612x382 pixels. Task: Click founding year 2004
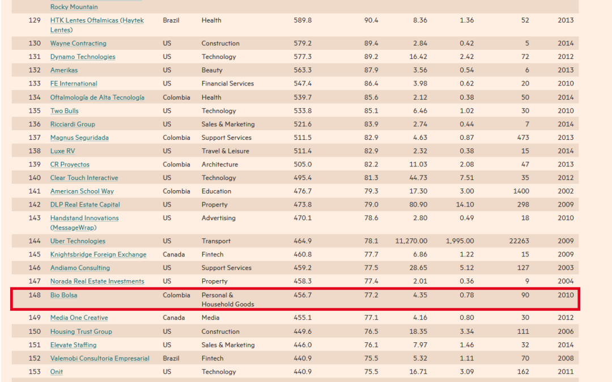(x=566, y=281)
